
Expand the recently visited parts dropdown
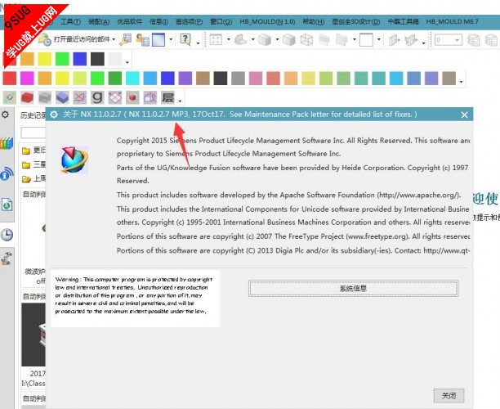tap(114, 39)
